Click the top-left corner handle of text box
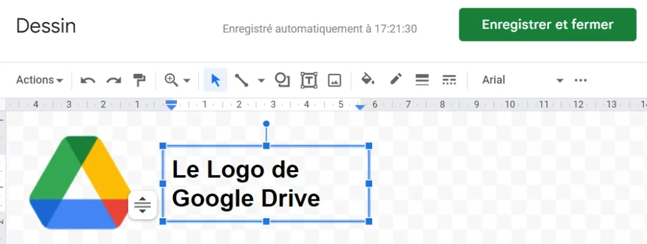647x244 pixels. tap(162, 146)
